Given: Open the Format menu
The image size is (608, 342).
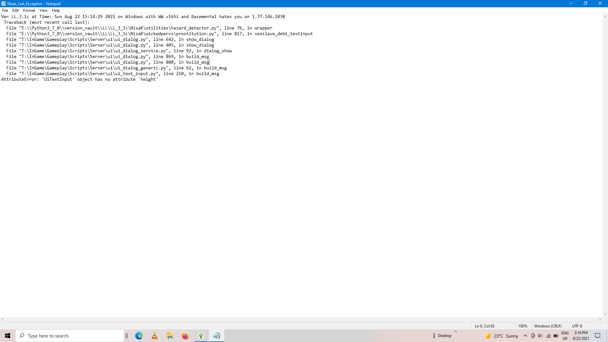Looking at the screenshot, I should [29, 10].
